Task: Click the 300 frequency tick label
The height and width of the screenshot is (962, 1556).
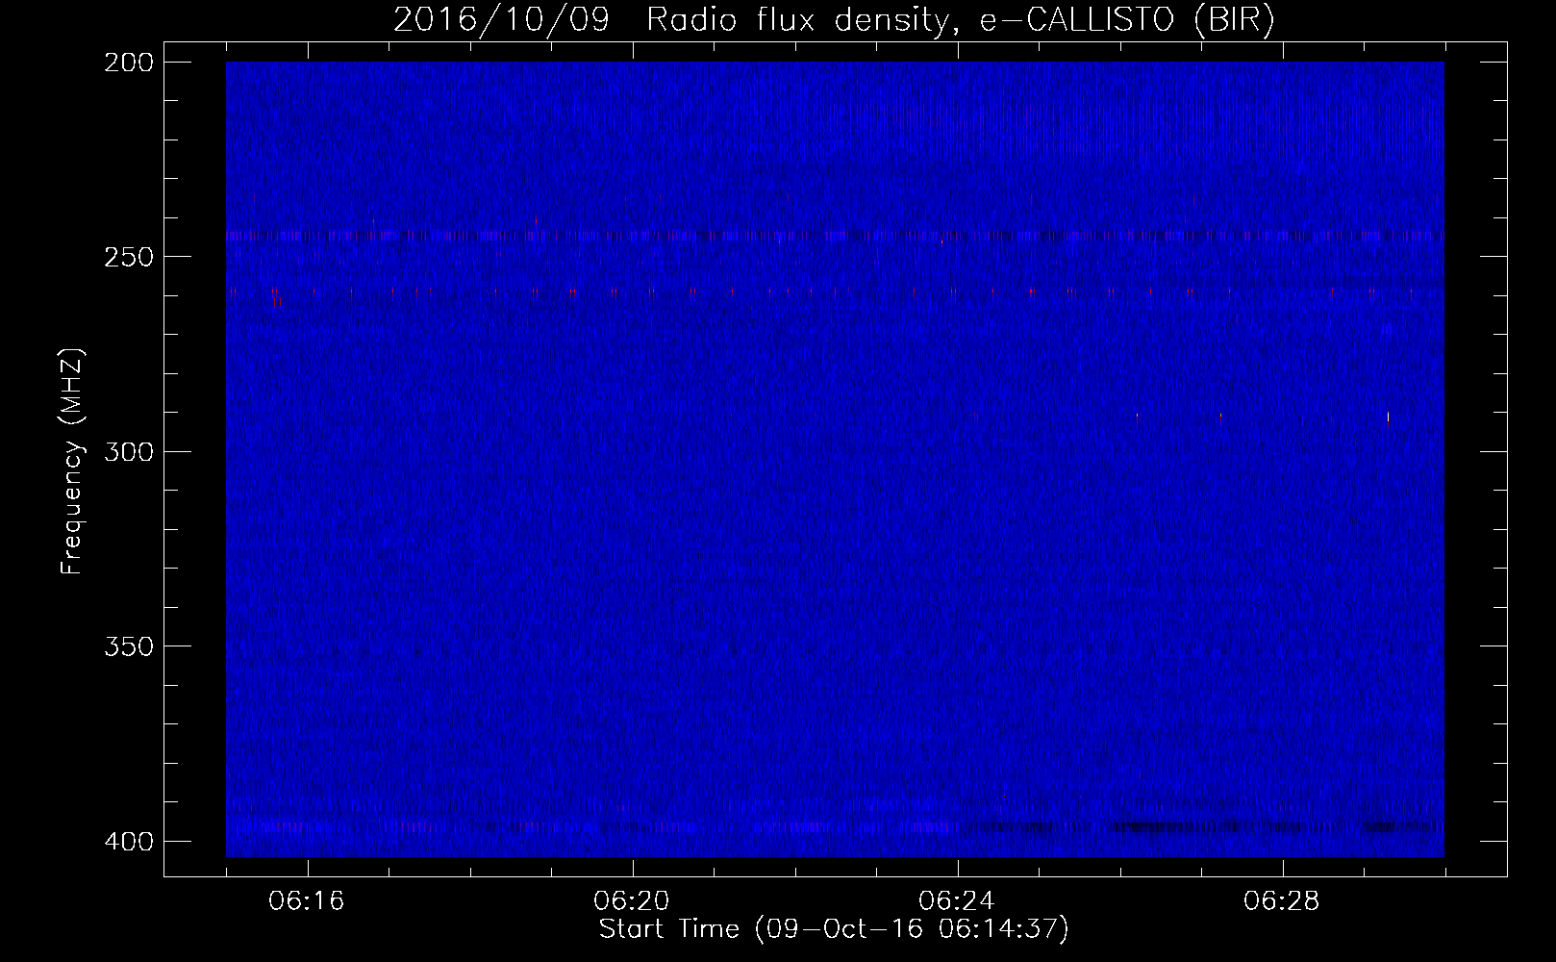Action: [129, 452]
